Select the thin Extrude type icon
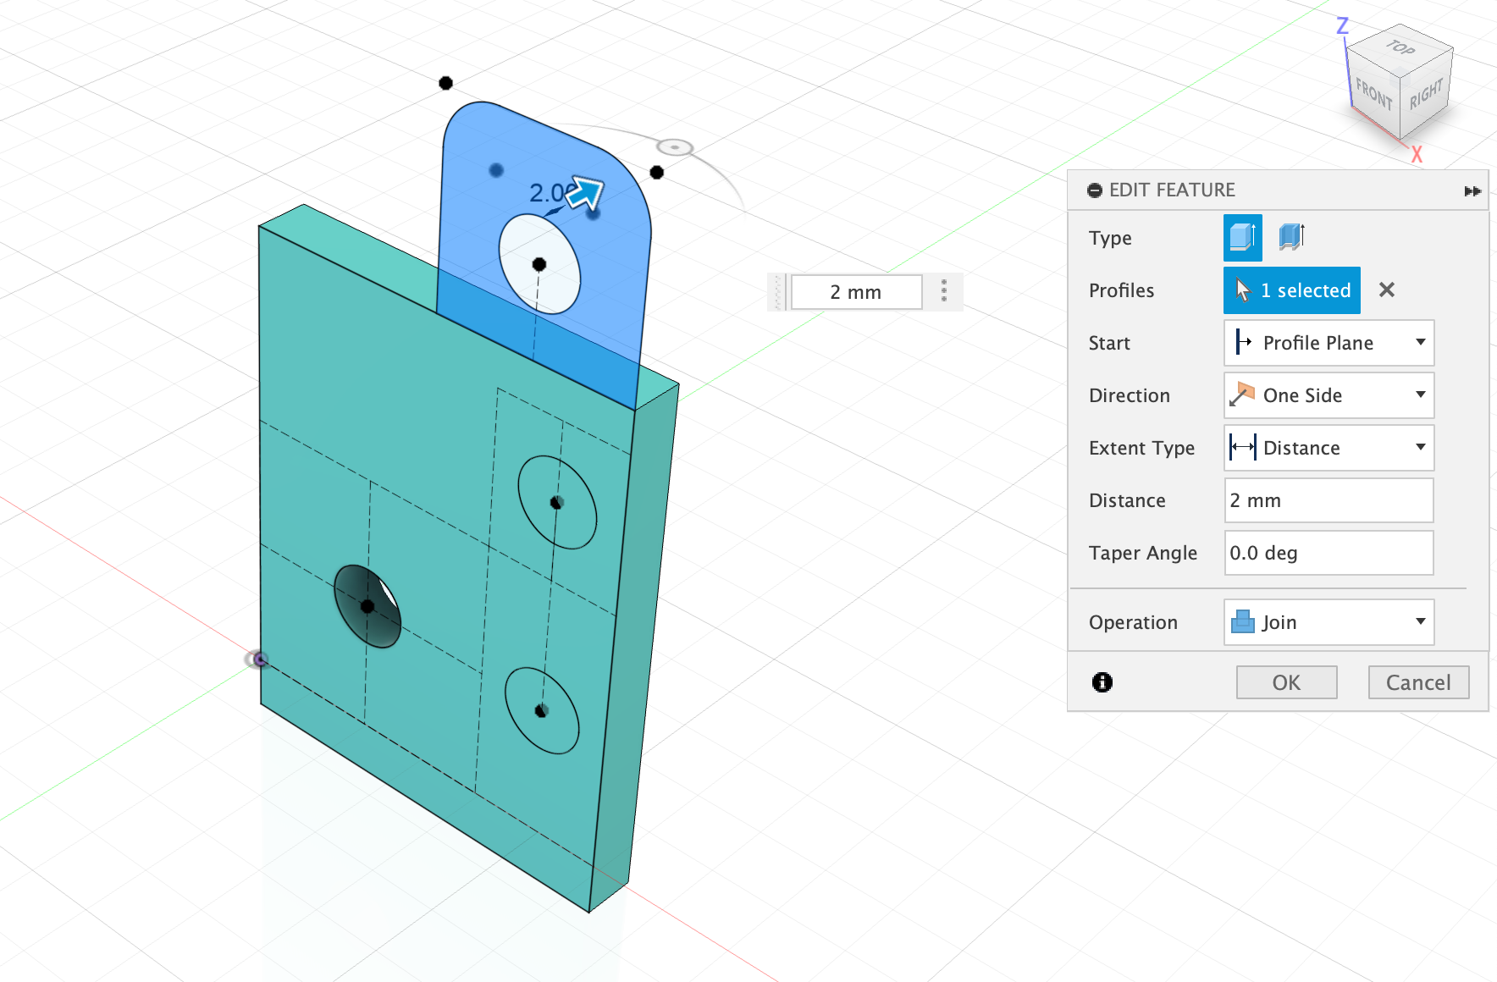 (1291, 237)
